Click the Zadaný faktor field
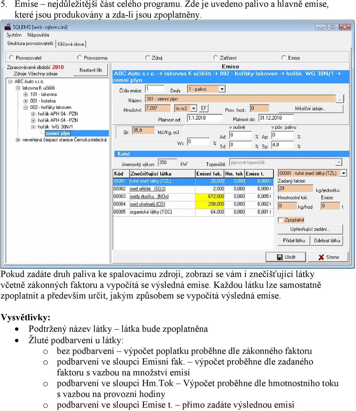The image size is (356, 411). click(x=296, y=189)
